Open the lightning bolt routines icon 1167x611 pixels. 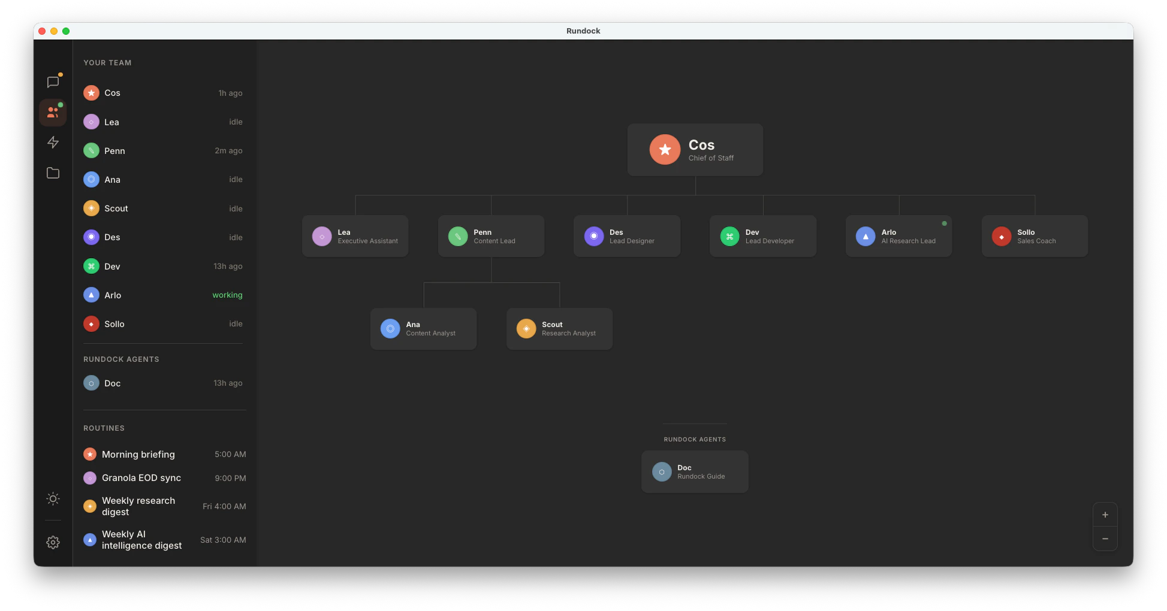[53, 142]
